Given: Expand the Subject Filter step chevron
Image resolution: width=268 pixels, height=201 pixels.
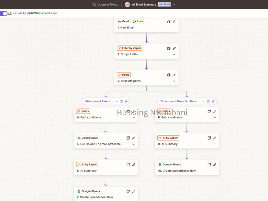Looking at the screenshot, I should pyautogui.click(x=174, y=54).
